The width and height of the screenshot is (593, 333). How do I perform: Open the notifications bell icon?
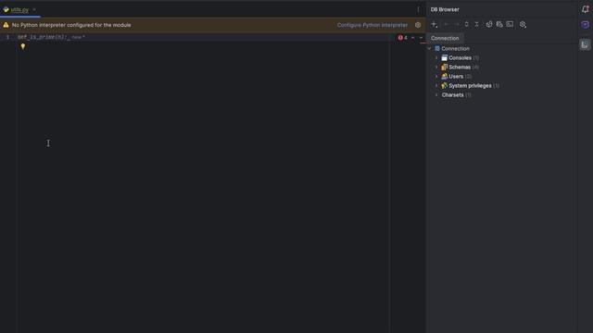pos(585,9)
